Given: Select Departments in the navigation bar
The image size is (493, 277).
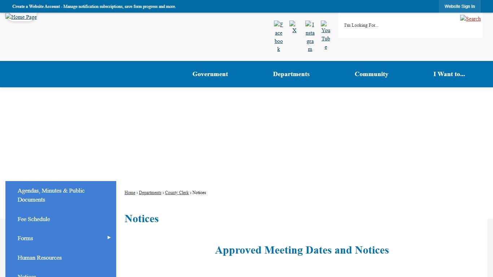Looking at the screenshot, I should tap(291, 74).
